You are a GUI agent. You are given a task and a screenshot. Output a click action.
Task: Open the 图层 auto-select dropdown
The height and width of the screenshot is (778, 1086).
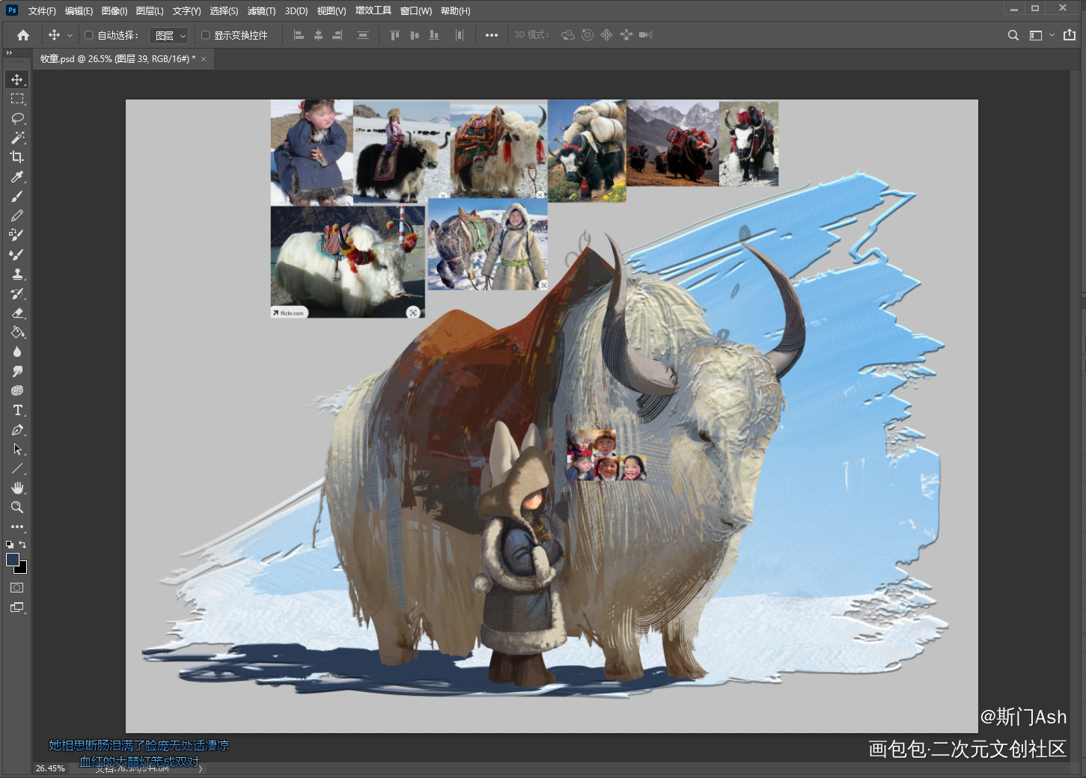click(x=169, y=35)
